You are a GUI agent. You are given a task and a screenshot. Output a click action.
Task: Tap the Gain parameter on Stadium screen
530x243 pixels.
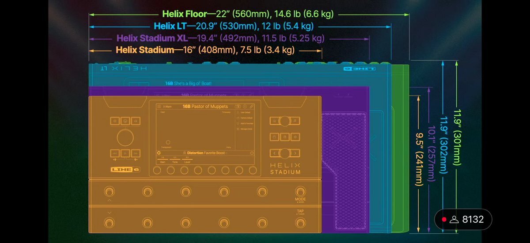[163, 160]
